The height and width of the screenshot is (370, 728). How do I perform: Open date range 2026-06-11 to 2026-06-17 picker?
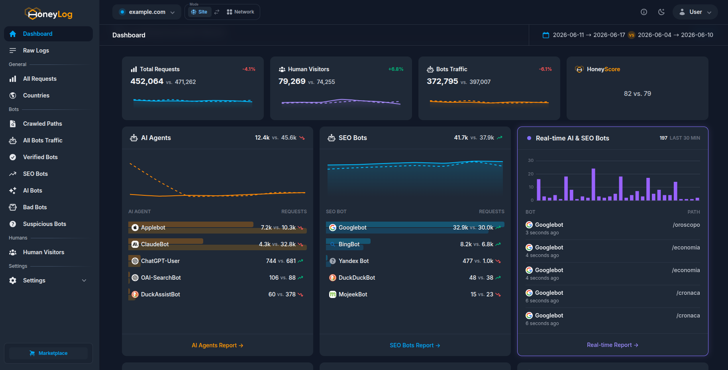click(x=589, y=35)
